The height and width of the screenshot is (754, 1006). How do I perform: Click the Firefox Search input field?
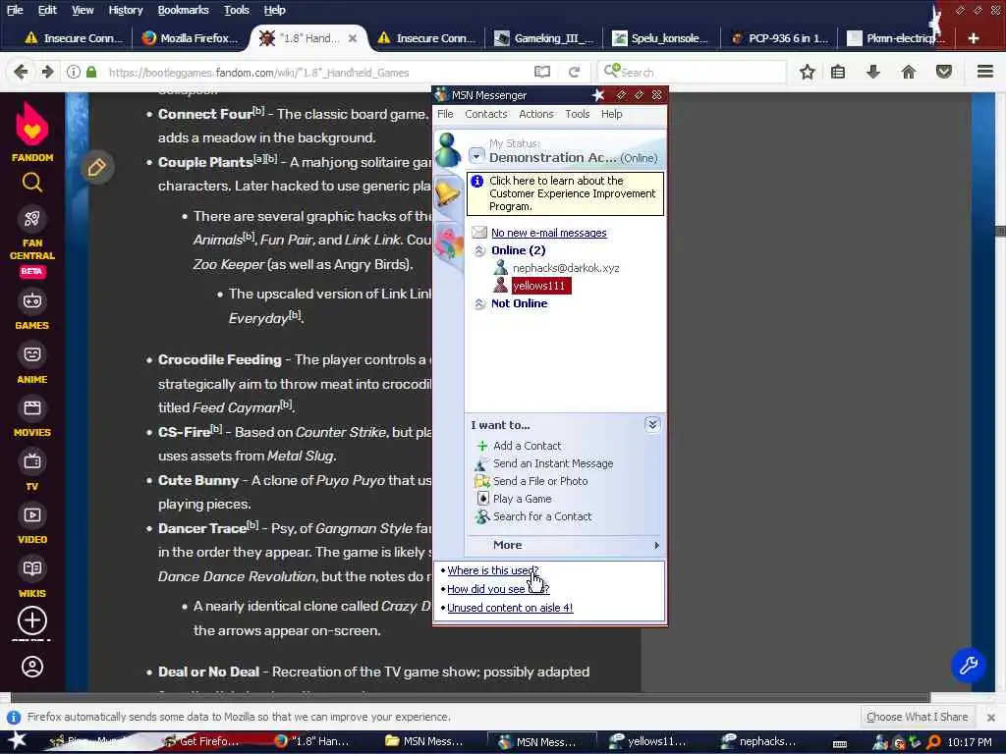coord(692,72)
